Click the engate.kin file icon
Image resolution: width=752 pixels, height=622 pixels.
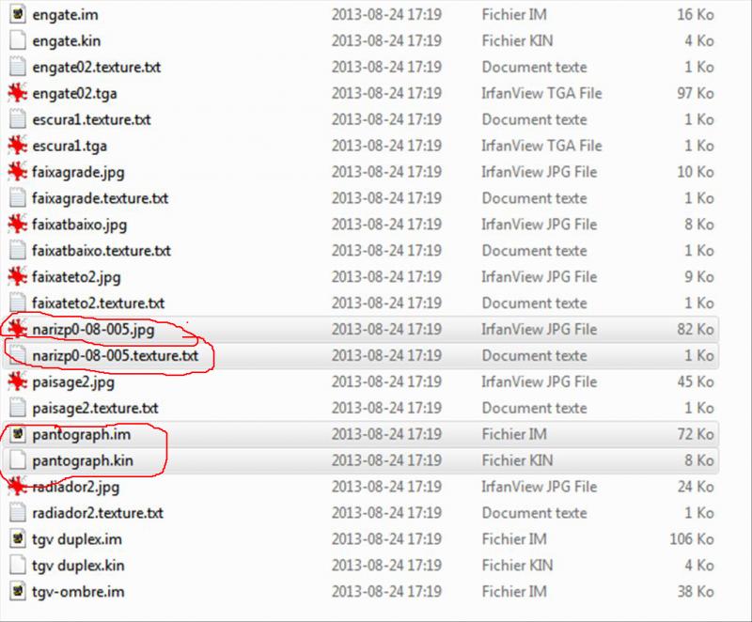coord(17,40)
